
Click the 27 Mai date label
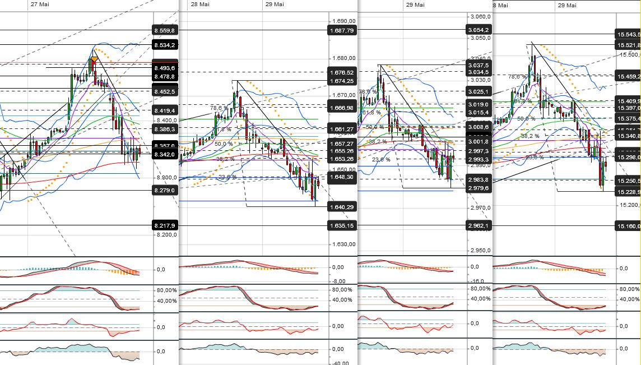pyautogui.click(x=40, y=4)
